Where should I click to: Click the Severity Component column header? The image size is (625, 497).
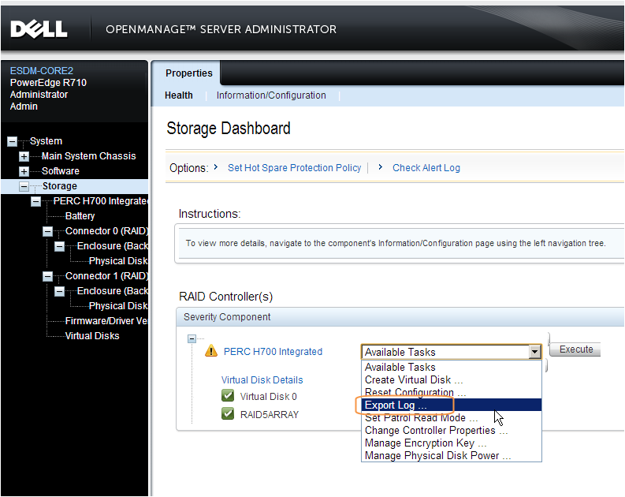pyautogui.click(x=227, y=317)
